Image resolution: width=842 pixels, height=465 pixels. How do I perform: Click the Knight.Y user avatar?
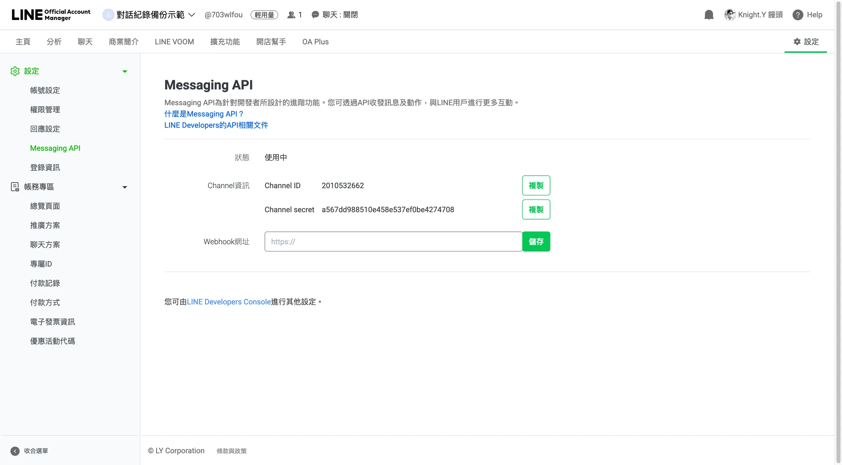tap(730, 15)
